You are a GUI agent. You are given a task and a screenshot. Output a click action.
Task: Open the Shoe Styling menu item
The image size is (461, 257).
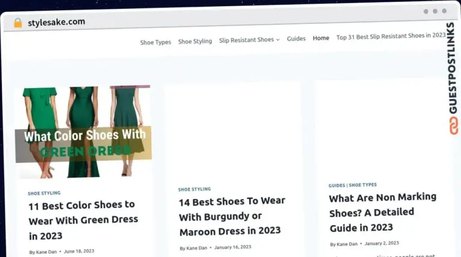pos(195,41)
